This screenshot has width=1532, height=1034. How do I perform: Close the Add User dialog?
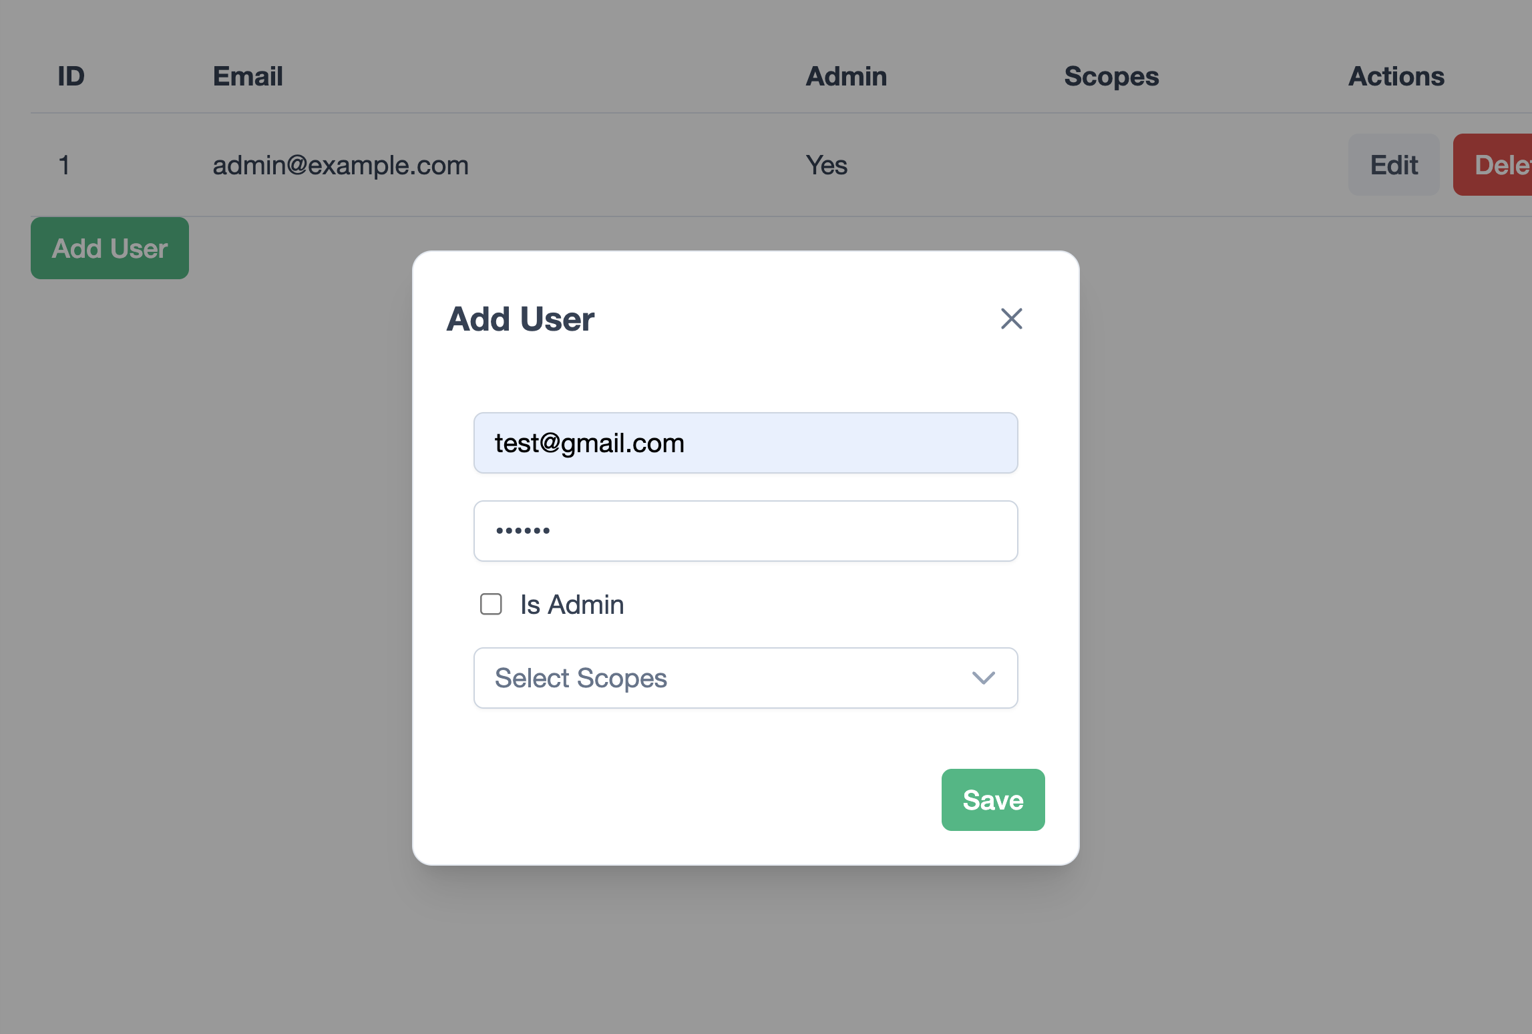point(1011,319)
